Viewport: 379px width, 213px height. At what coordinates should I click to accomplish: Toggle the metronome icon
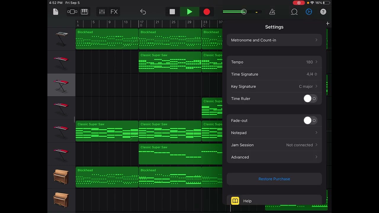(x=272, y=12)
